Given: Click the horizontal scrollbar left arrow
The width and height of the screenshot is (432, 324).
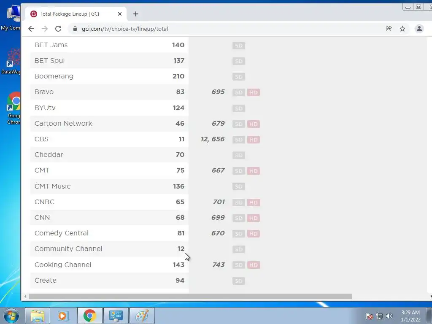Looking at the screenshot, I should [25, 297].
